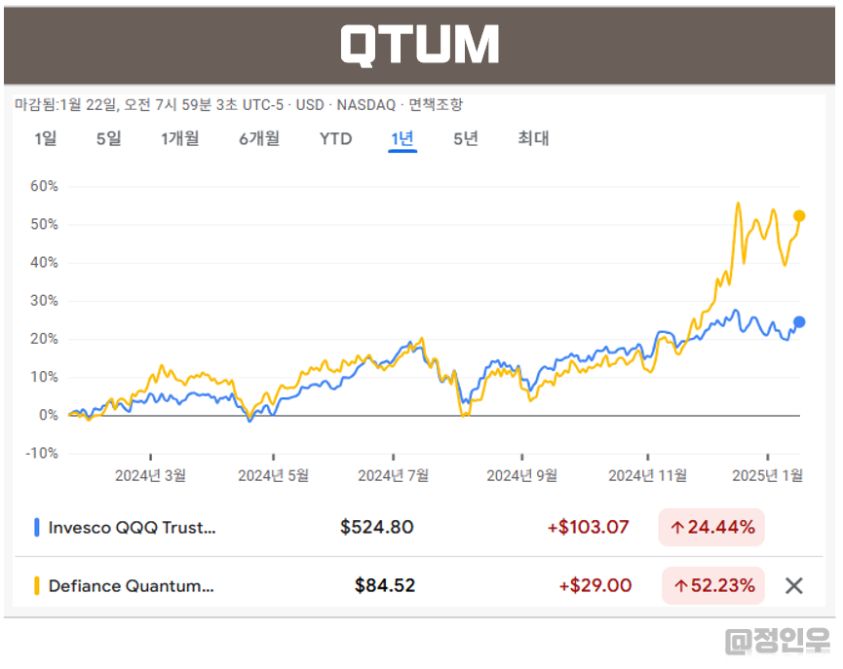Open the Invesco QQQ Trust row

pyautogui.click(x=418, y=527)
